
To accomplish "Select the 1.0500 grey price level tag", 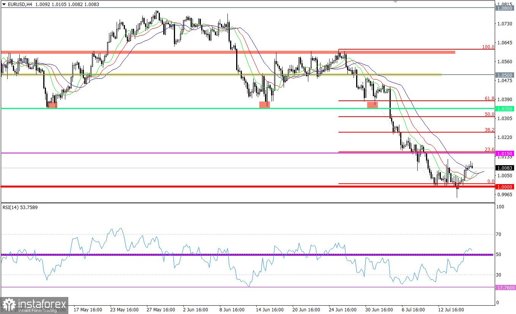I will pyautogui.click(x=505, y=75).
